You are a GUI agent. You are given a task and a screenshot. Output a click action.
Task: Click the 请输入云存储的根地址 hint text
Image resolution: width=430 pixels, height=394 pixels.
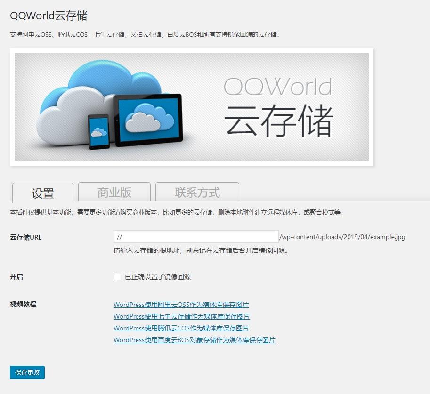(201, 250)
